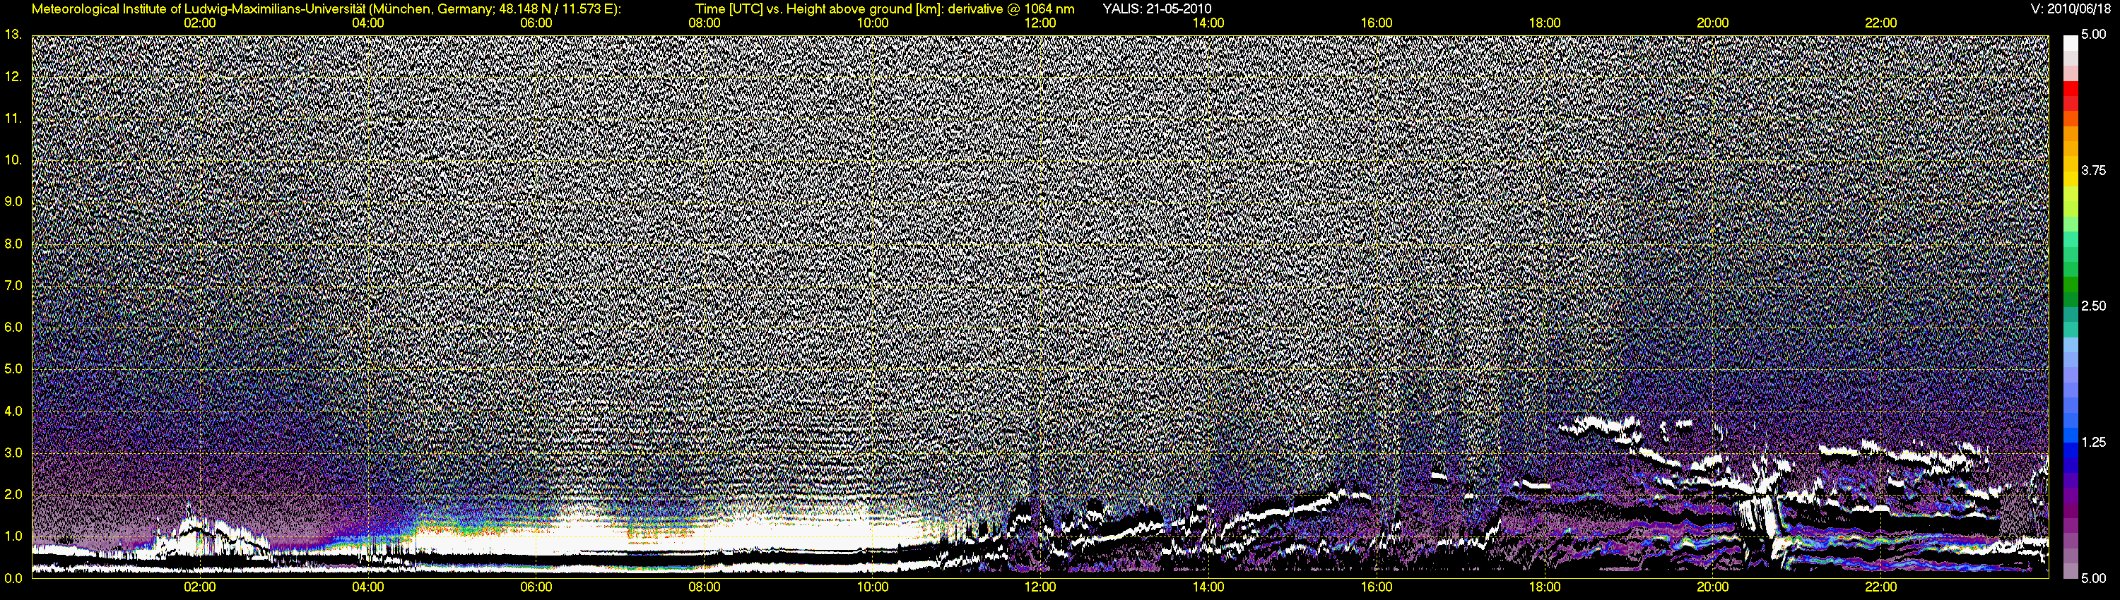This screenshot has width=2120, height=600.
Task: Click the 10:00 label on the top time axis
Action: [x=872, y=23]
